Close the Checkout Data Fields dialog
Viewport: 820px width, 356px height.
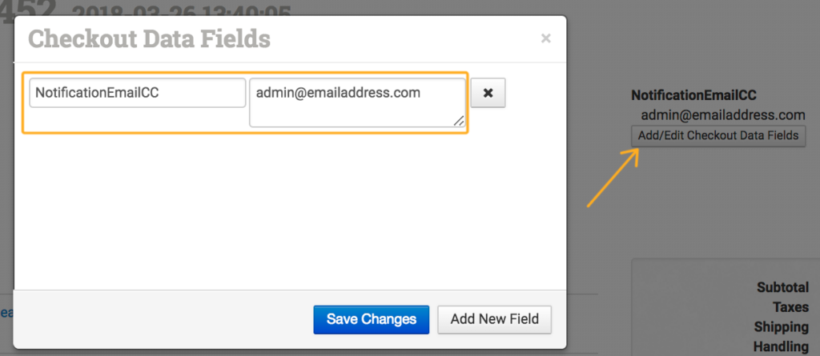[546, 38]
